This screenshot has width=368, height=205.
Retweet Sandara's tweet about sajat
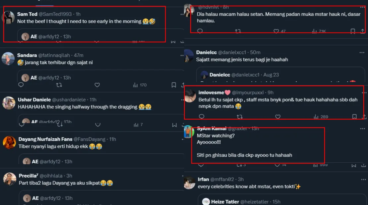(59, 85)
